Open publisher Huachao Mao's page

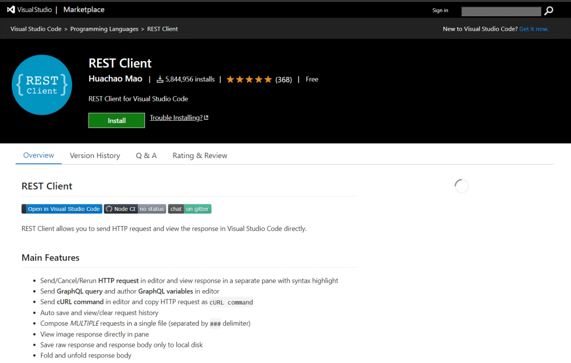click(115, 79)
